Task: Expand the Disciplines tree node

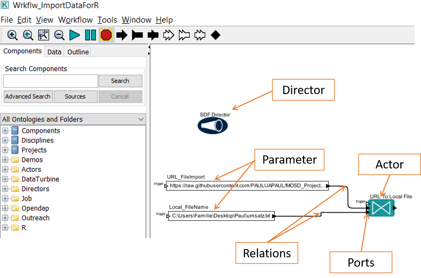Action: tap(5, 140)
